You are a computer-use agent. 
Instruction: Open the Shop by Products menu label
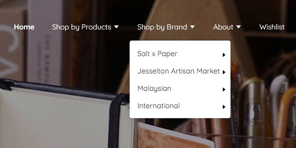click(81, 27)
